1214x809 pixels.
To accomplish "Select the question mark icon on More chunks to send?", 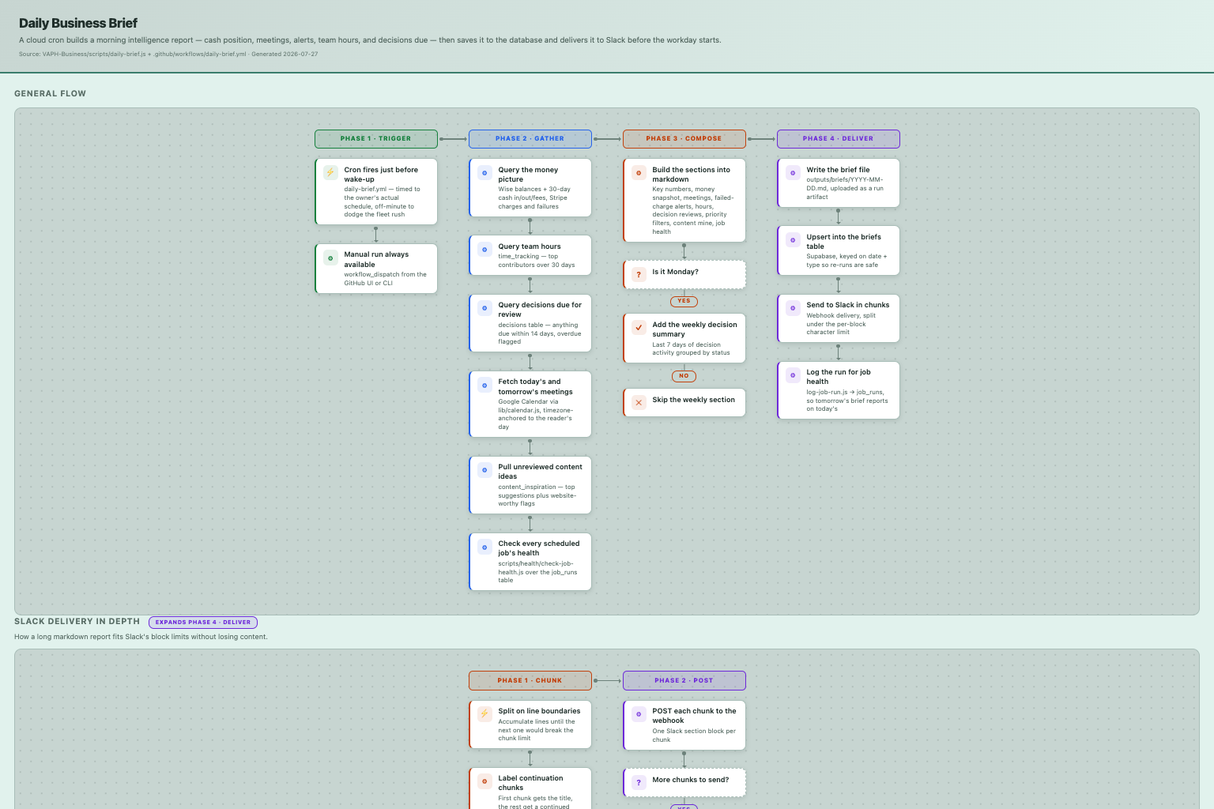I will [x=639, y=782].
